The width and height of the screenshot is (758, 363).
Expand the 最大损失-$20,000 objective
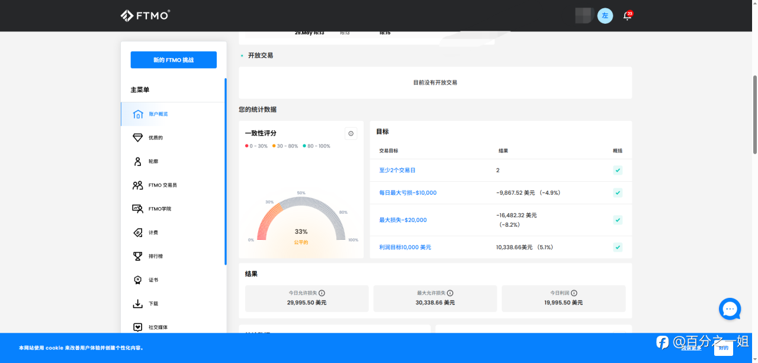403,220
